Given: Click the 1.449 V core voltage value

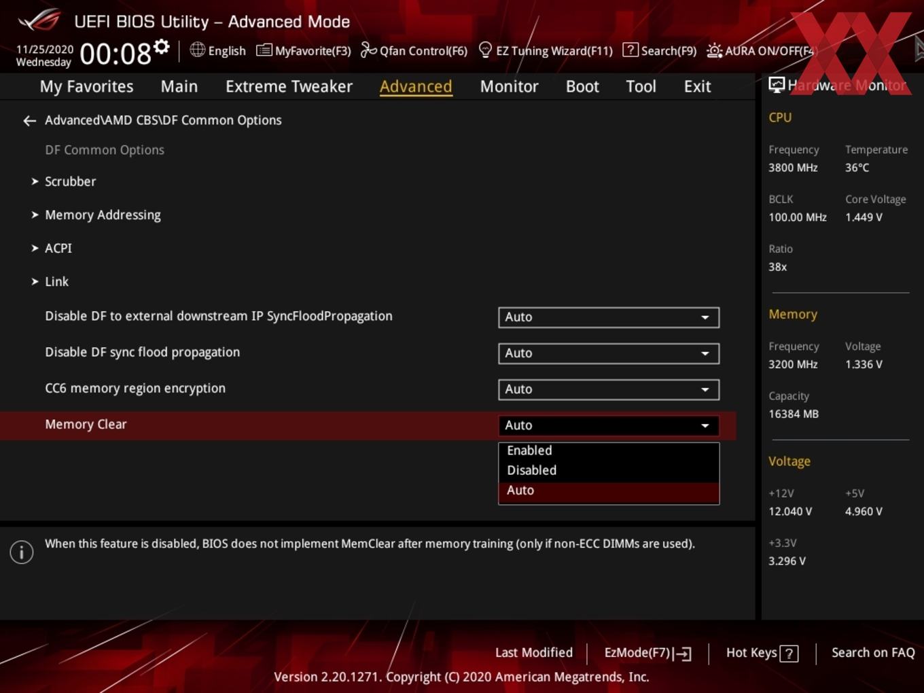Looking at the screenshot, I should coord(864,217).
